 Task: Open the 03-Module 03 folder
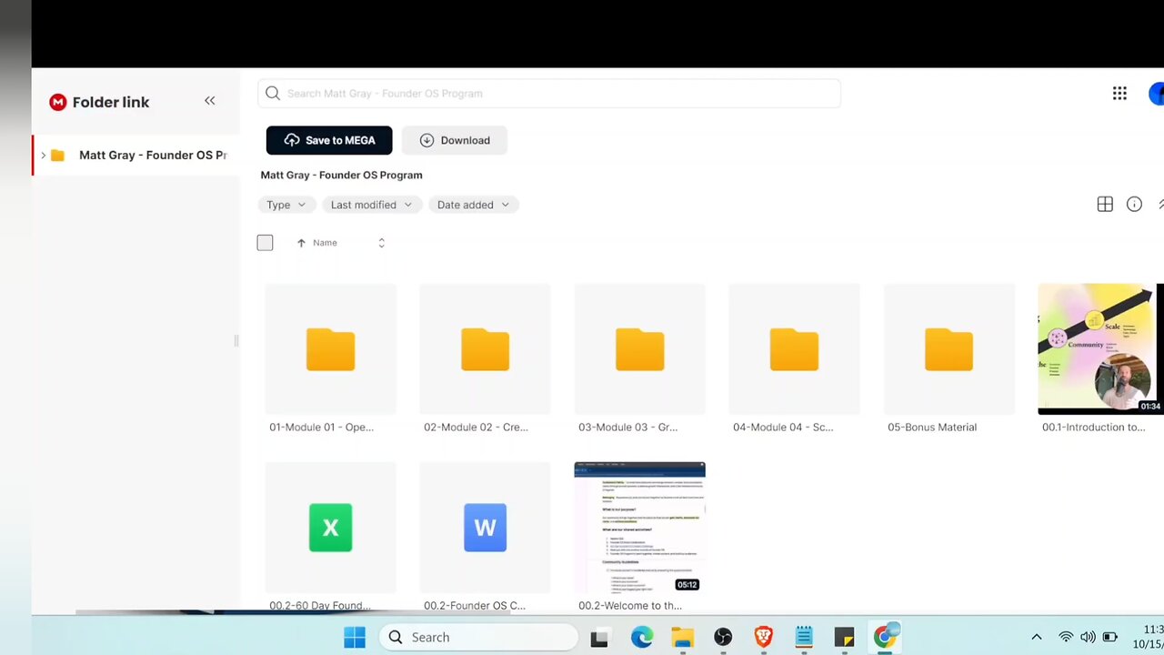click(x=639, y=349)
